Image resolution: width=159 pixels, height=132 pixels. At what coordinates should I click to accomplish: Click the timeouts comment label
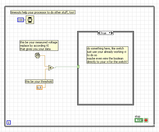43,12
